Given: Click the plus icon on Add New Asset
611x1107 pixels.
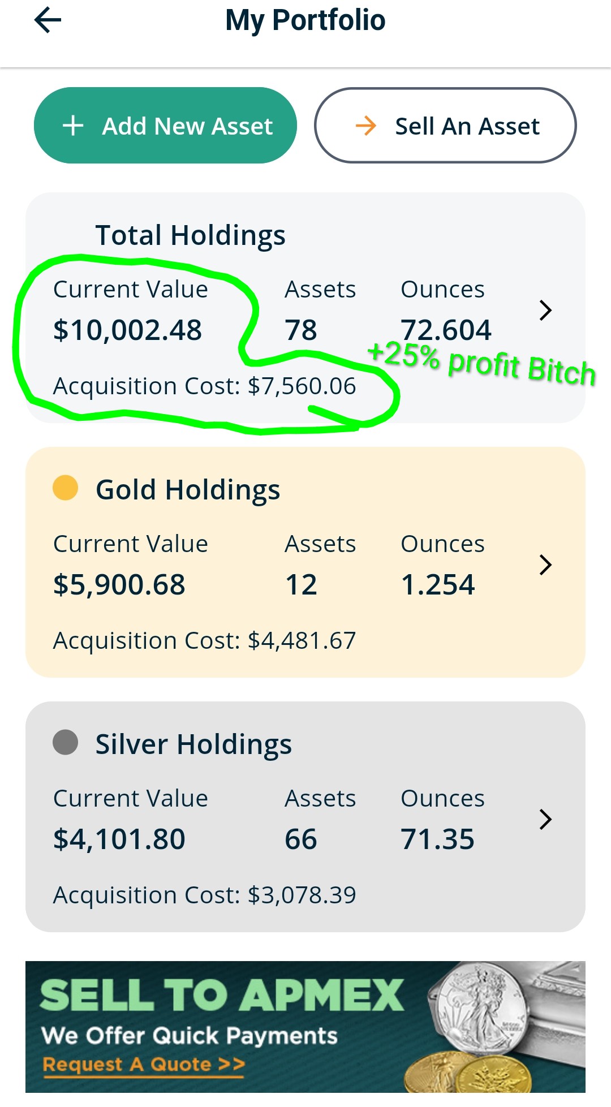Looking at the screenshot, I should [73, 126].
